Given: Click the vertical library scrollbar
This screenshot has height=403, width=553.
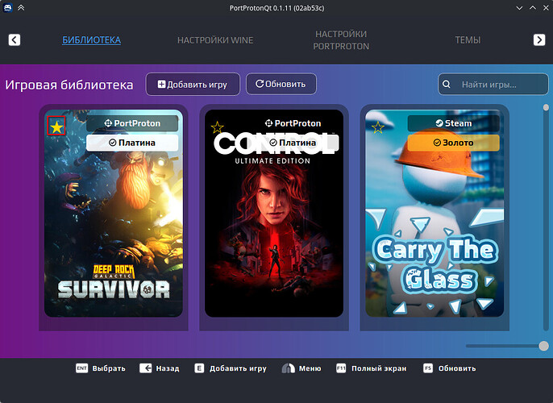Looking at the screenshot, I should point(546,217).
